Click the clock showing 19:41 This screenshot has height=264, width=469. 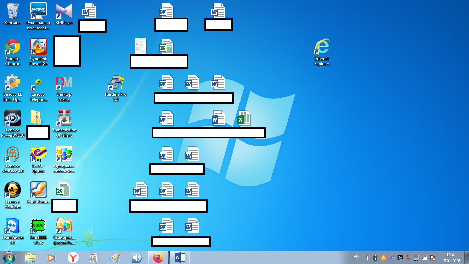click(x=451, y=257)
